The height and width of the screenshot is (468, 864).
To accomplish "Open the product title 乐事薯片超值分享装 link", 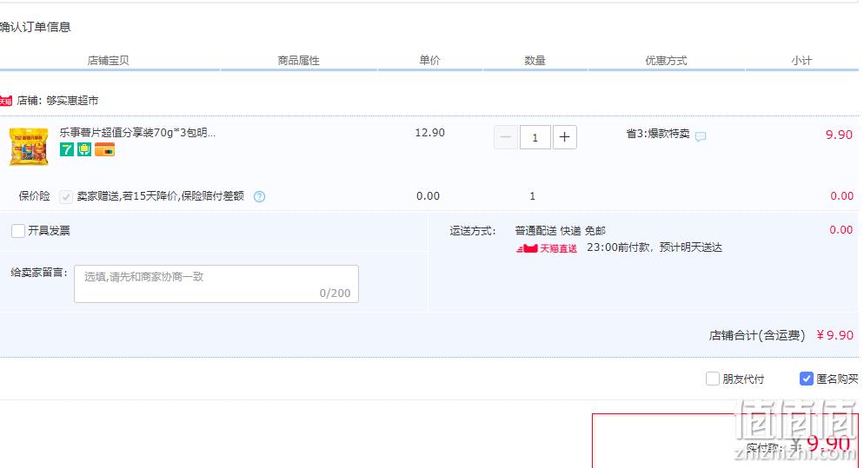I will [137, 133].
